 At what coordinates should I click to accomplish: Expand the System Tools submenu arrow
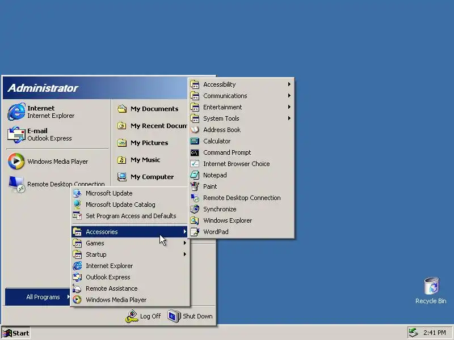tap(289, 118)
